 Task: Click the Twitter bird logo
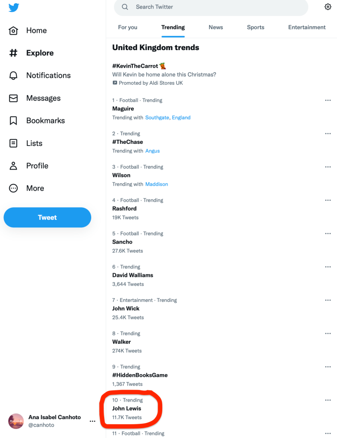coord(14,7)
